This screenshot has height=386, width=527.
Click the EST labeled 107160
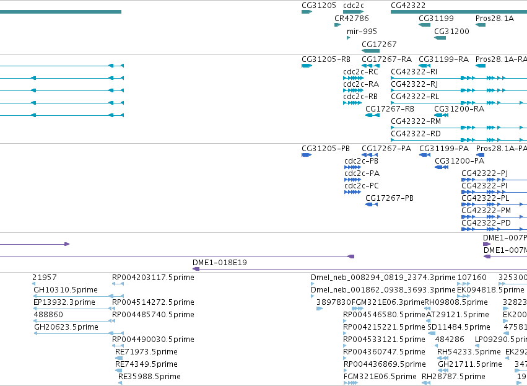tap(472, 278)
